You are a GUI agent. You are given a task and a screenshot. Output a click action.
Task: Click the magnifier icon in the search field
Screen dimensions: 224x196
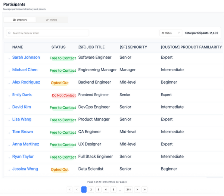pos(9,33)
